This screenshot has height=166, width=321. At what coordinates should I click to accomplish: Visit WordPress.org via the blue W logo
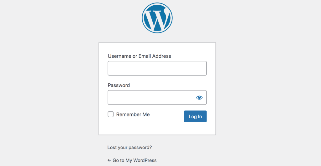click(157, 18)
